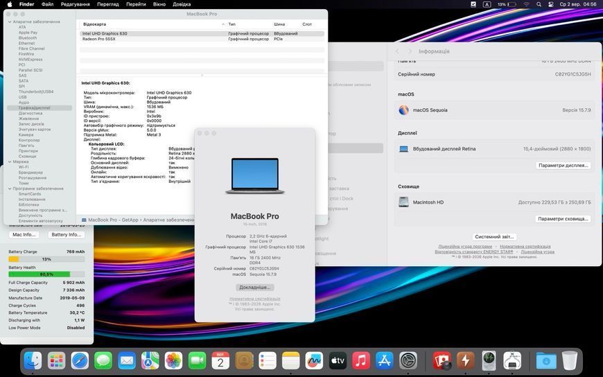Click Параметри дисплея button

tap(563, 165)
